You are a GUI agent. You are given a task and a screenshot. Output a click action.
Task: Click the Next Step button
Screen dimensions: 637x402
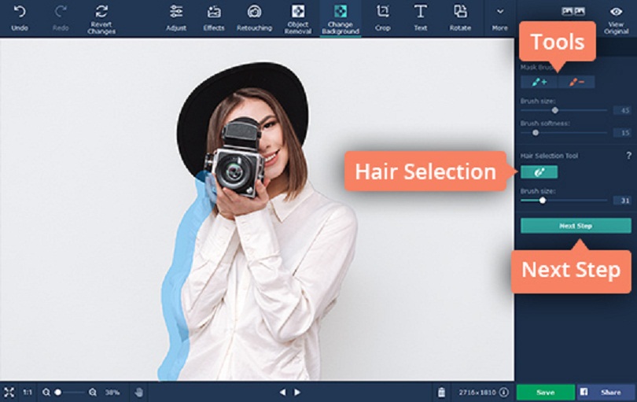pyautogui.click(x=575, y=226)
